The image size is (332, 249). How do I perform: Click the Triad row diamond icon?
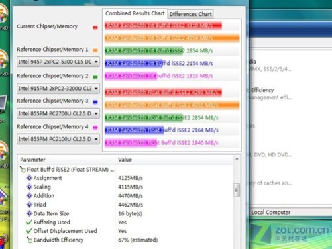tap(29, 205)
